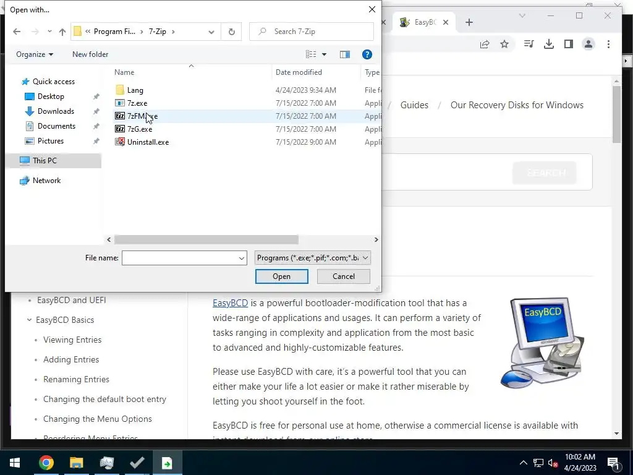This screenshot has width=633, height=475.
Task: Select Desktop in the navigation pane
Action: [51, 96]
